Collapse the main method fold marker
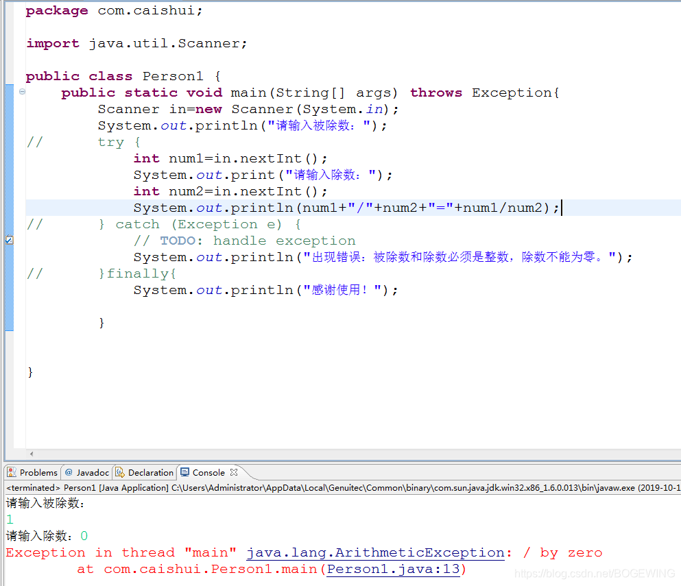This screenshot has height=586, width=681. click(22, 92)
